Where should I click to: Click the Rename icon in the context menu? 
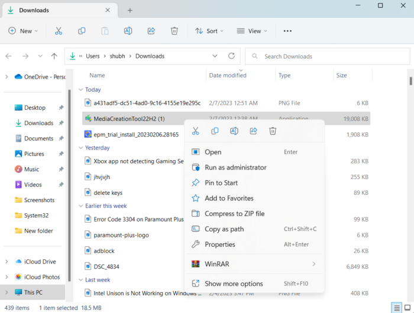coord(234,131)
